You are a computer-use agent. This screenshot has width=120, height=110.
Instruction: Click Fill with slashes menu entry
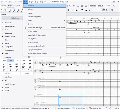click(45, 31)
